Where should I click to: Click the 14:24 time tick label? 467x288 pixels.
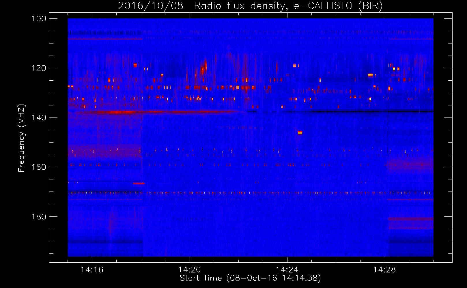point(287,270)
